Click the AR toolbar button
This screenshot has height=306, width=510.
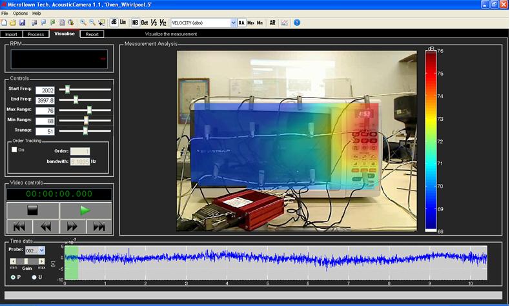tap(272, 23)
